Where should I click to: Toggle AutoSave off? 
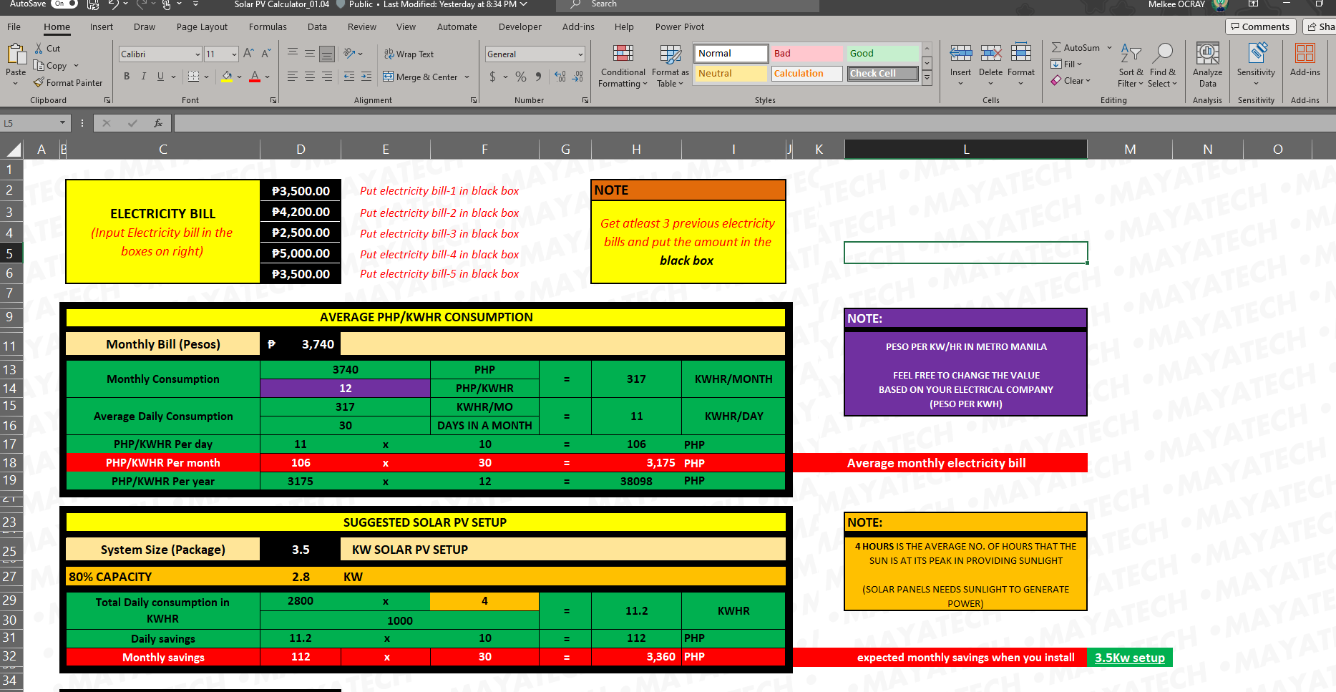tap(63, 4)
